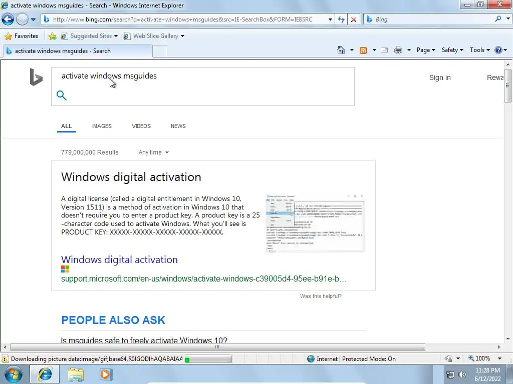This screenshot has width=513, height=384.
Task: Launch Windows Media Player taskbar icon
Action: 105,374
